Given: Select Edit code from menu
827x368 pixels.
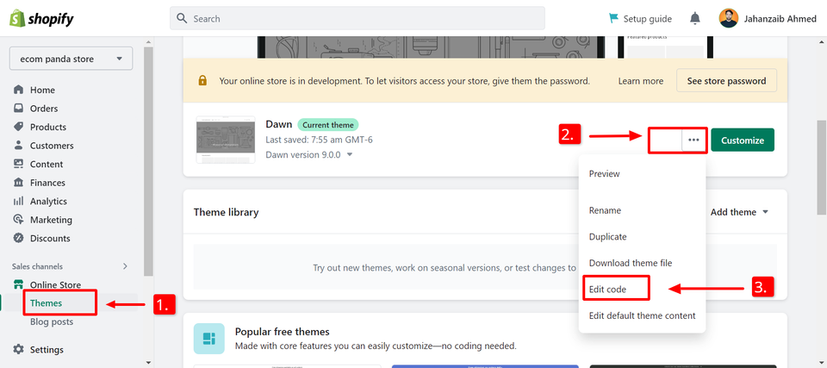Looking at the screenshot, I should 607,290.
